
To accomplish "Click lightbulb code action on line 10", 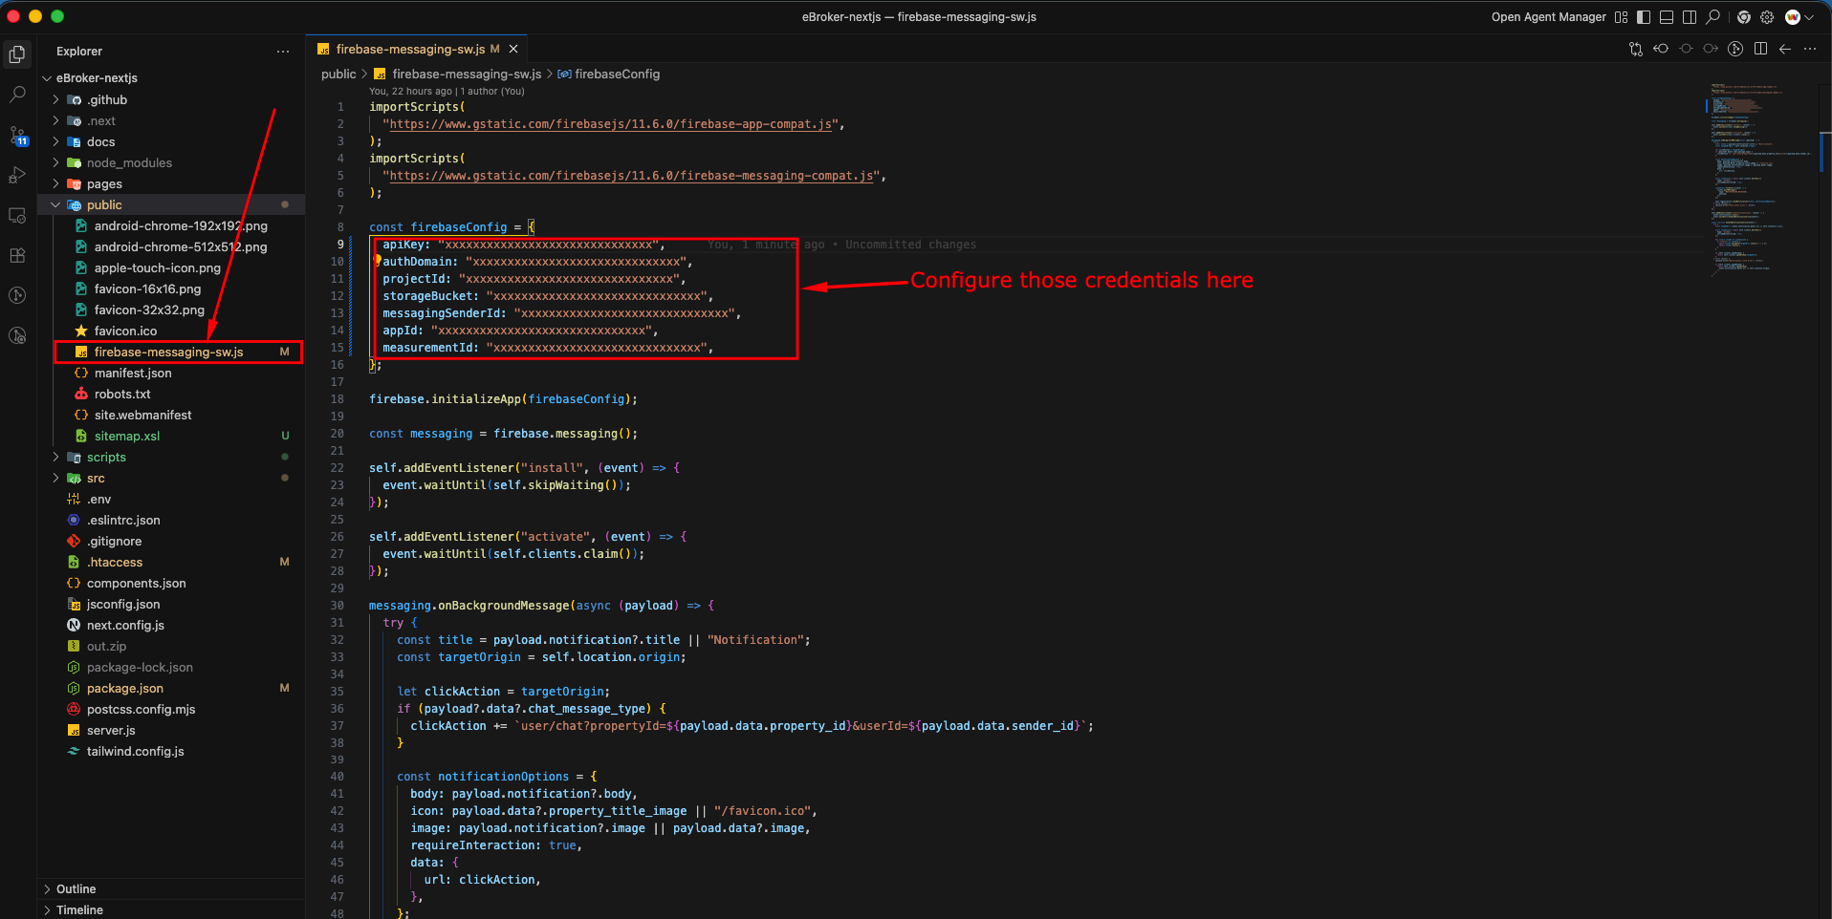I will point(377,260).
